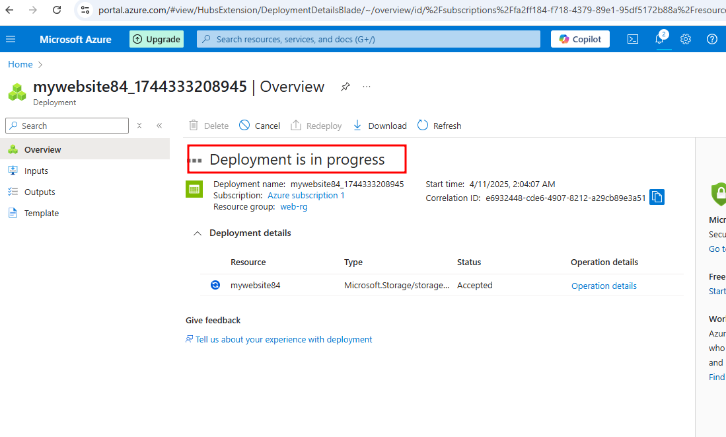
Task: Open the web-rg resource group link
Action: point(294,207)
